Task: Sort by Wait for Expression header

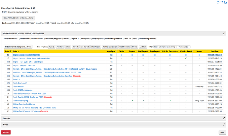Action: (x=170, y=51)
